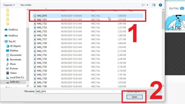Screen dimensions: 185x104
Task: Click the 3D Objects cube icon
Action: pos(8,46)
